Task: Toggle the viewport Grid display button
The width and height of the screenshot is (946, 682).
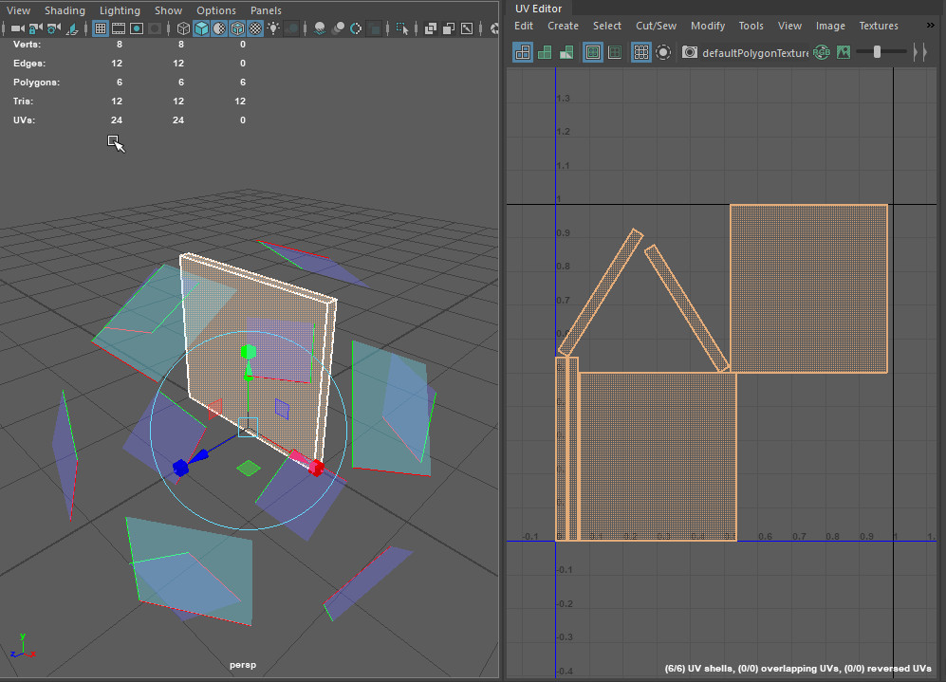Action: click(x=101, y=28)
